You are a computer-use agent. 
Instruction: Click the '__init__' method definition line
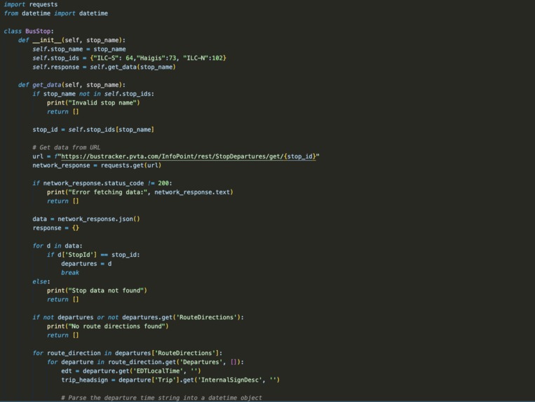[72, 40]
